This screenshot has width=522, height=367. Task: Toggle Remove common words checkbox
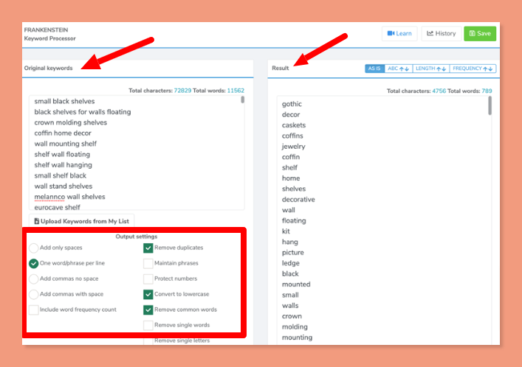(x=148, y=310)
